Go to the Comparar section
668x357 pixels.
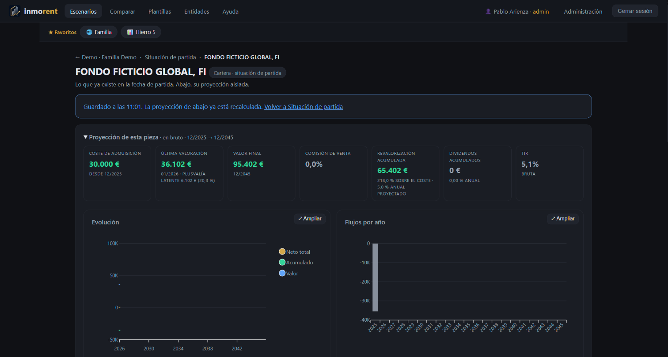122,11
